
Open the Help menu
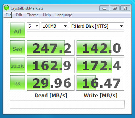(47, 15)
